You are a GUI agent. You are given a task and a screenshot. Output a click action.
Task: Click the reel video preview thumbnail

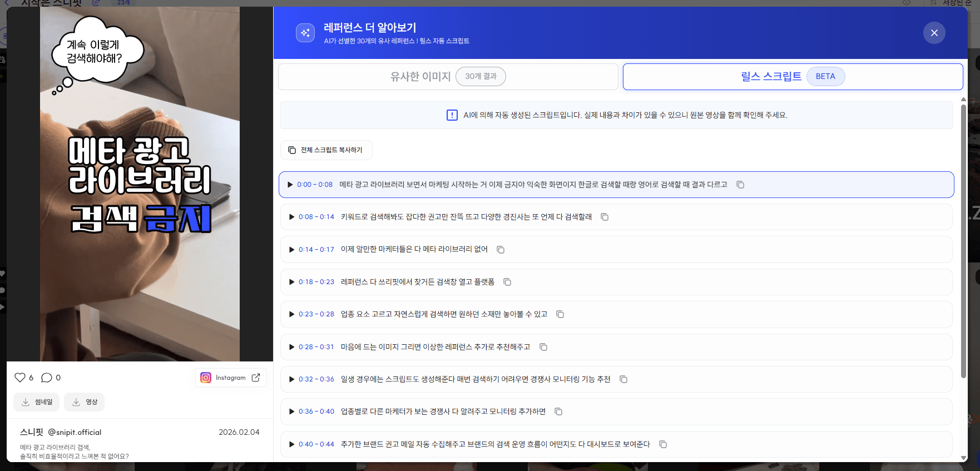140,184
